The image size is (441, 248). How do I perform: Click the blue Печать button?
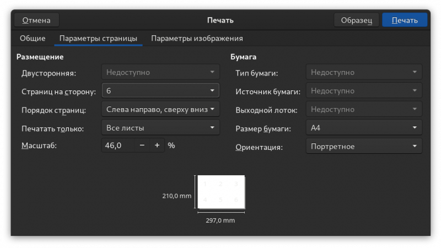pos(405,20)
